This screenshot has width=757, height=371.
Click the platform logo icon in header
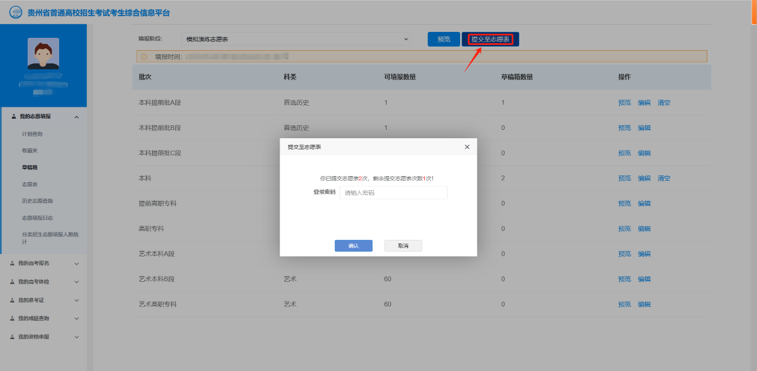tap(16, 12)
